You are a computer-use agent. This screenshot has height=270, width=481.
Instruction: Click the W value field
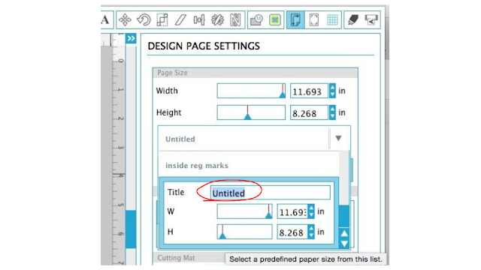click(x=292, y=211)
